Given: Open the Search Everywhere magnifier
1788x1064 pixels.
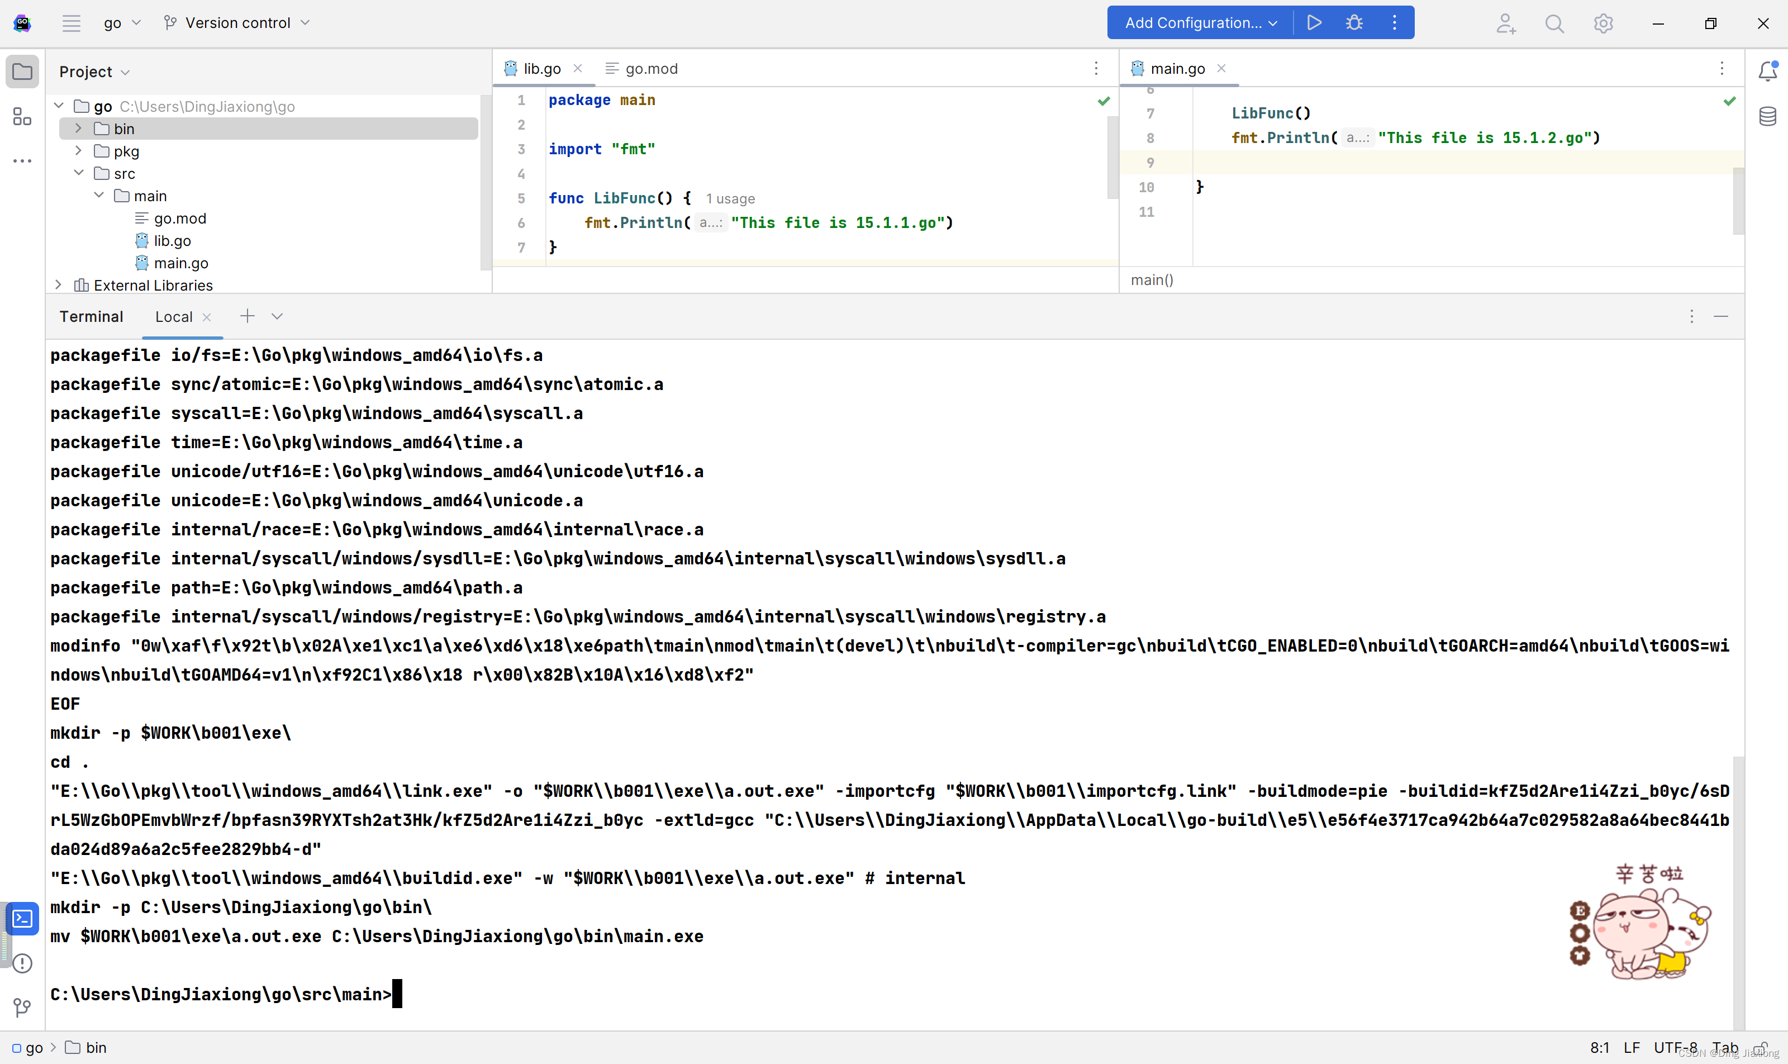Looking at the screenshot, I should pyautogui.click(x=1553, y=23).
